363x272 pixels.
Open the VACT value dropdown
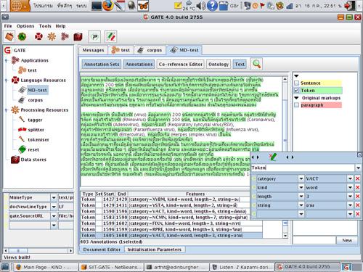click(350, 178)
